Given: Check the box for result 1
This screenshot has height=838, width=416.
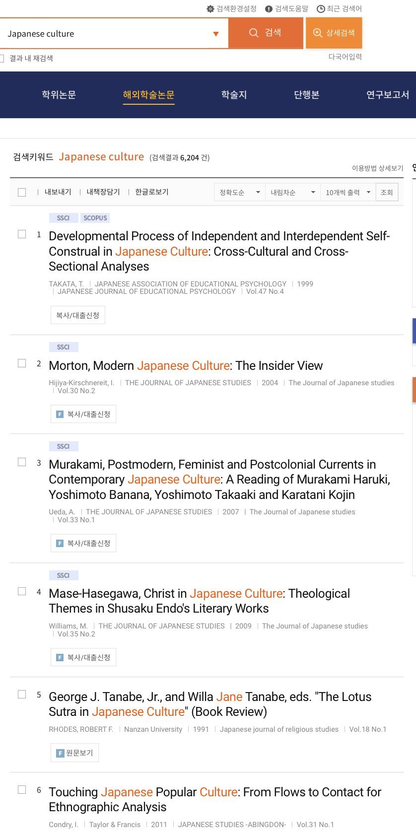Looking at the screenshot, I should pos(22,234).
